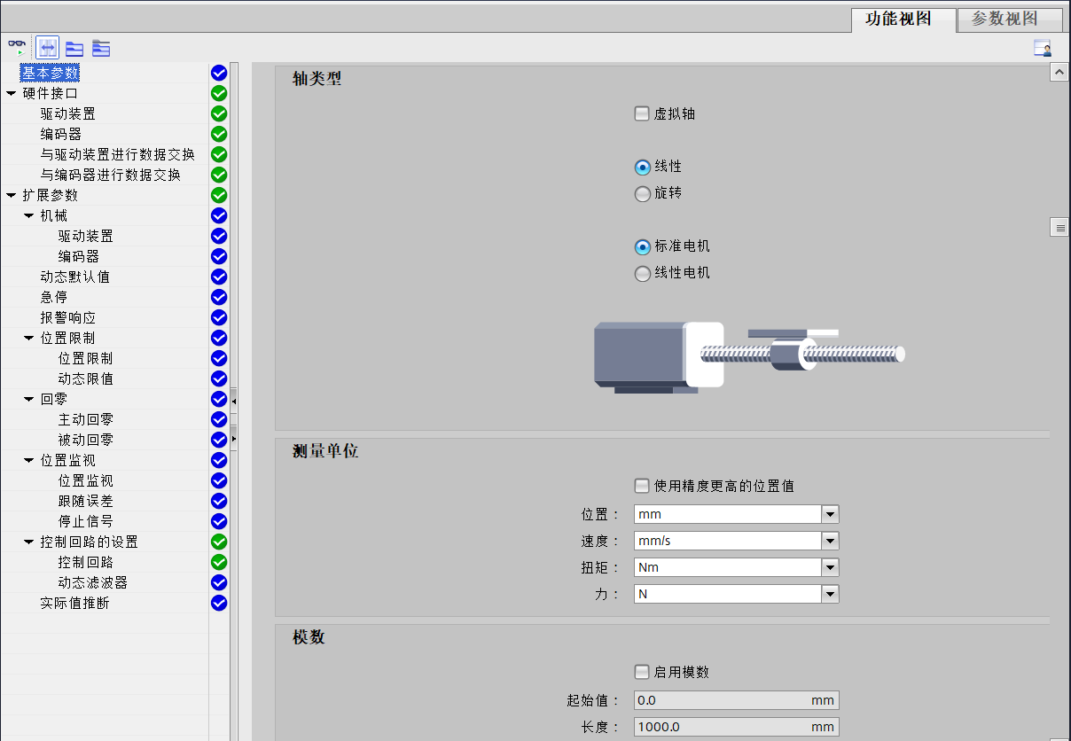Click the personalize view icon at top right
This screenshot has height=741, width=1071.
coord(1043,49)
